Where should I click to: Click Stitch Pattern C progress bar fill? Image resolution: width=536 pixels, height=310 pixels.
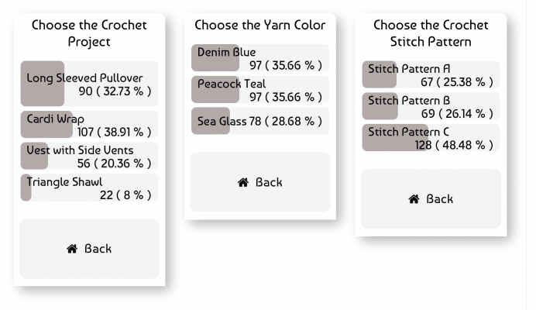tap(396, 137)
